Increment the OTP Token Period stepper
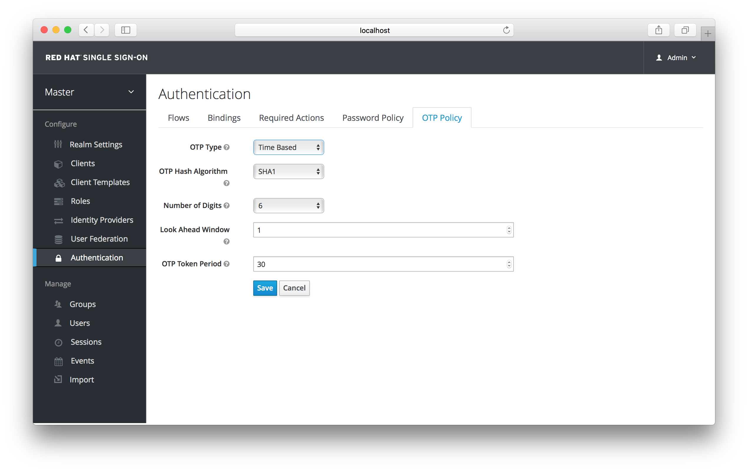The image size is (748, 472). tap(508, 262)
